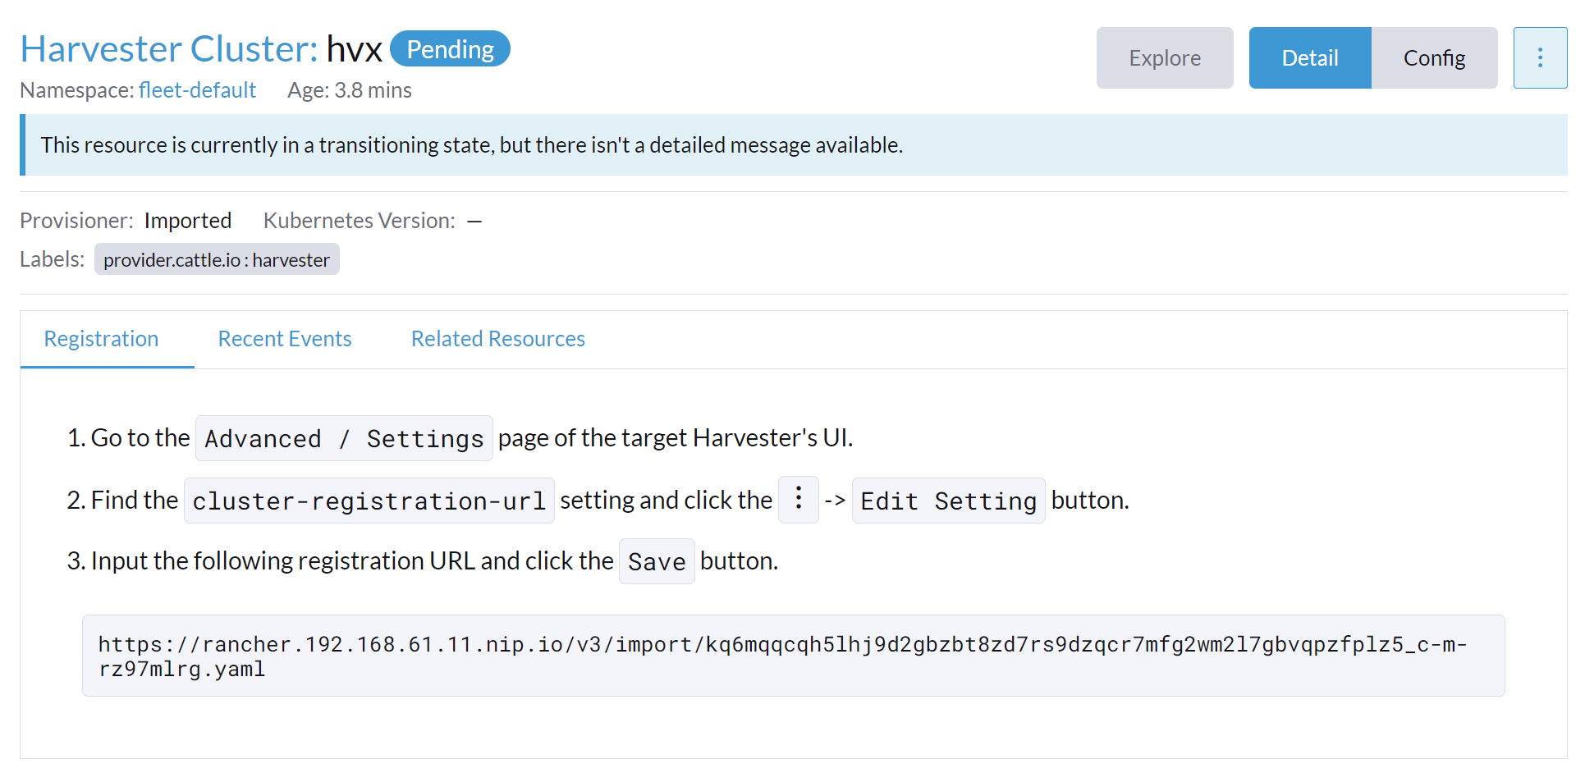Open the Related Resources tab
The image size is (1585, 782).
tap(498, 339)
